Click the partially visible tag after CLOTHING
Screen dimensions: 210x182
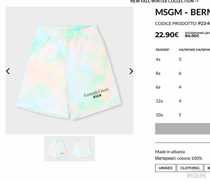(x=207, y=168)
